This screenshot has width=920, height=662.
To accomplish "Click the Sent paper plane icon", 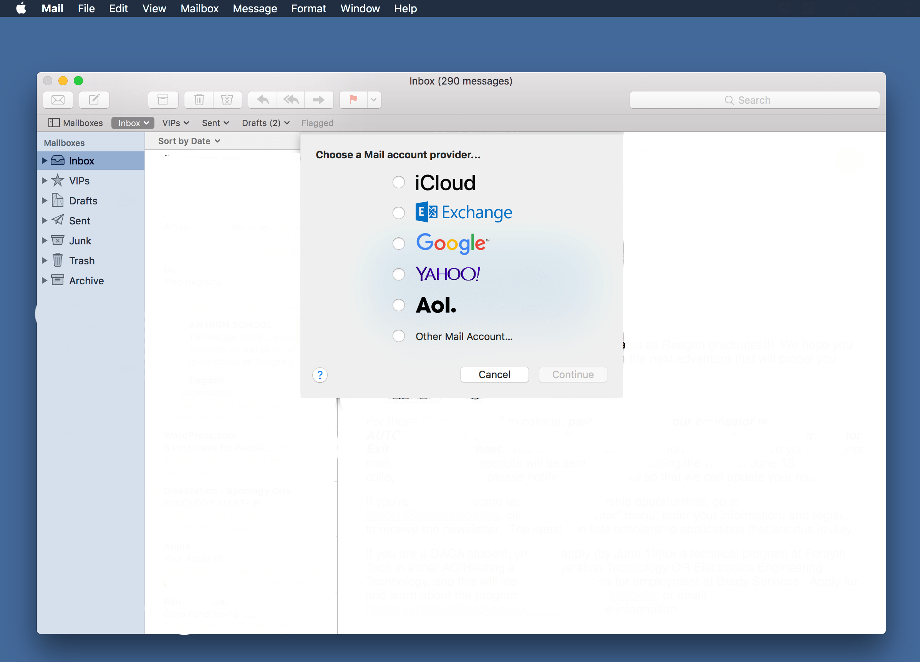I will pos(58,220).
